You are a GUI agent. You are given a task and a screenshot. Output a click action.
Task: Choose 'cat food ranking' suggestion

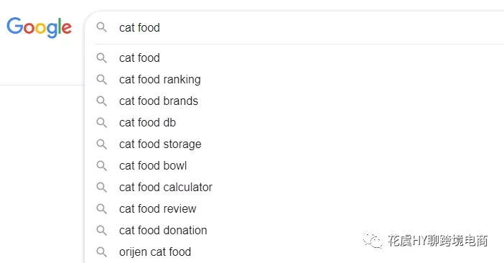tap(294, 80)
